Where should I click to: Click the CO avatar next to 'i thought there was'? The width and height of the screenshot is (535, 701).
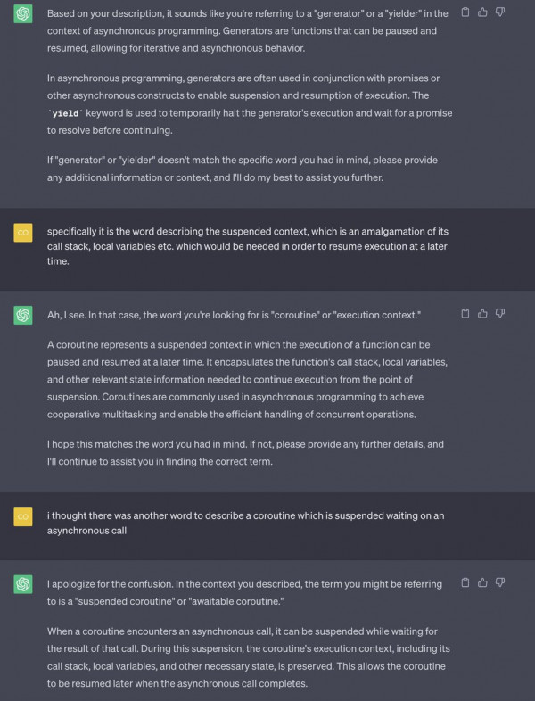23,516
